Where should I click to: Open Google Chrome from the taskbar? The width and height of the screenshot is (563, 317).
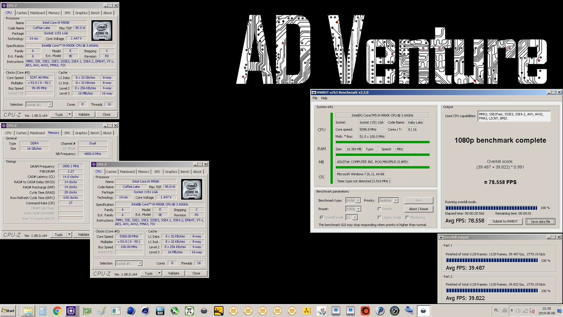pos(57,311)
